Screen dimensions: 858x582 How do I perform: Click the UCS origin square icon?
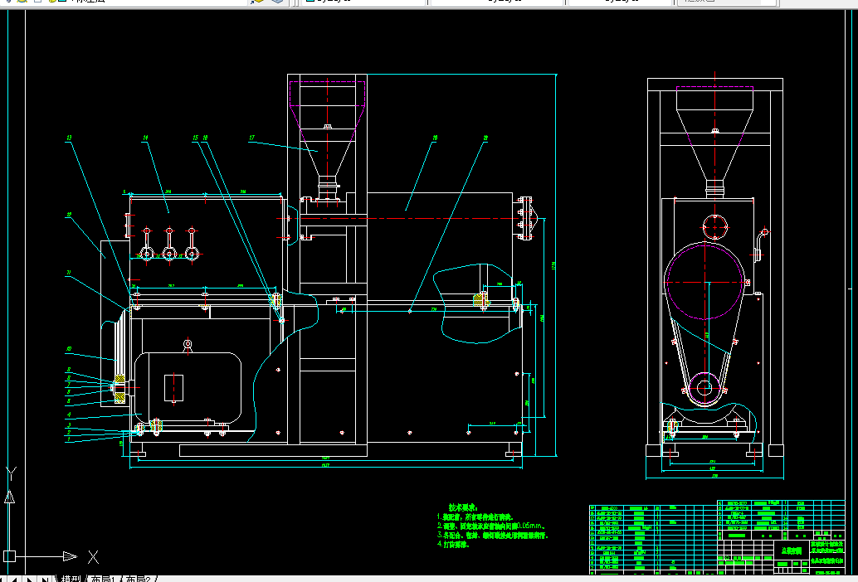pyautogui.click(x=9, y=557)
